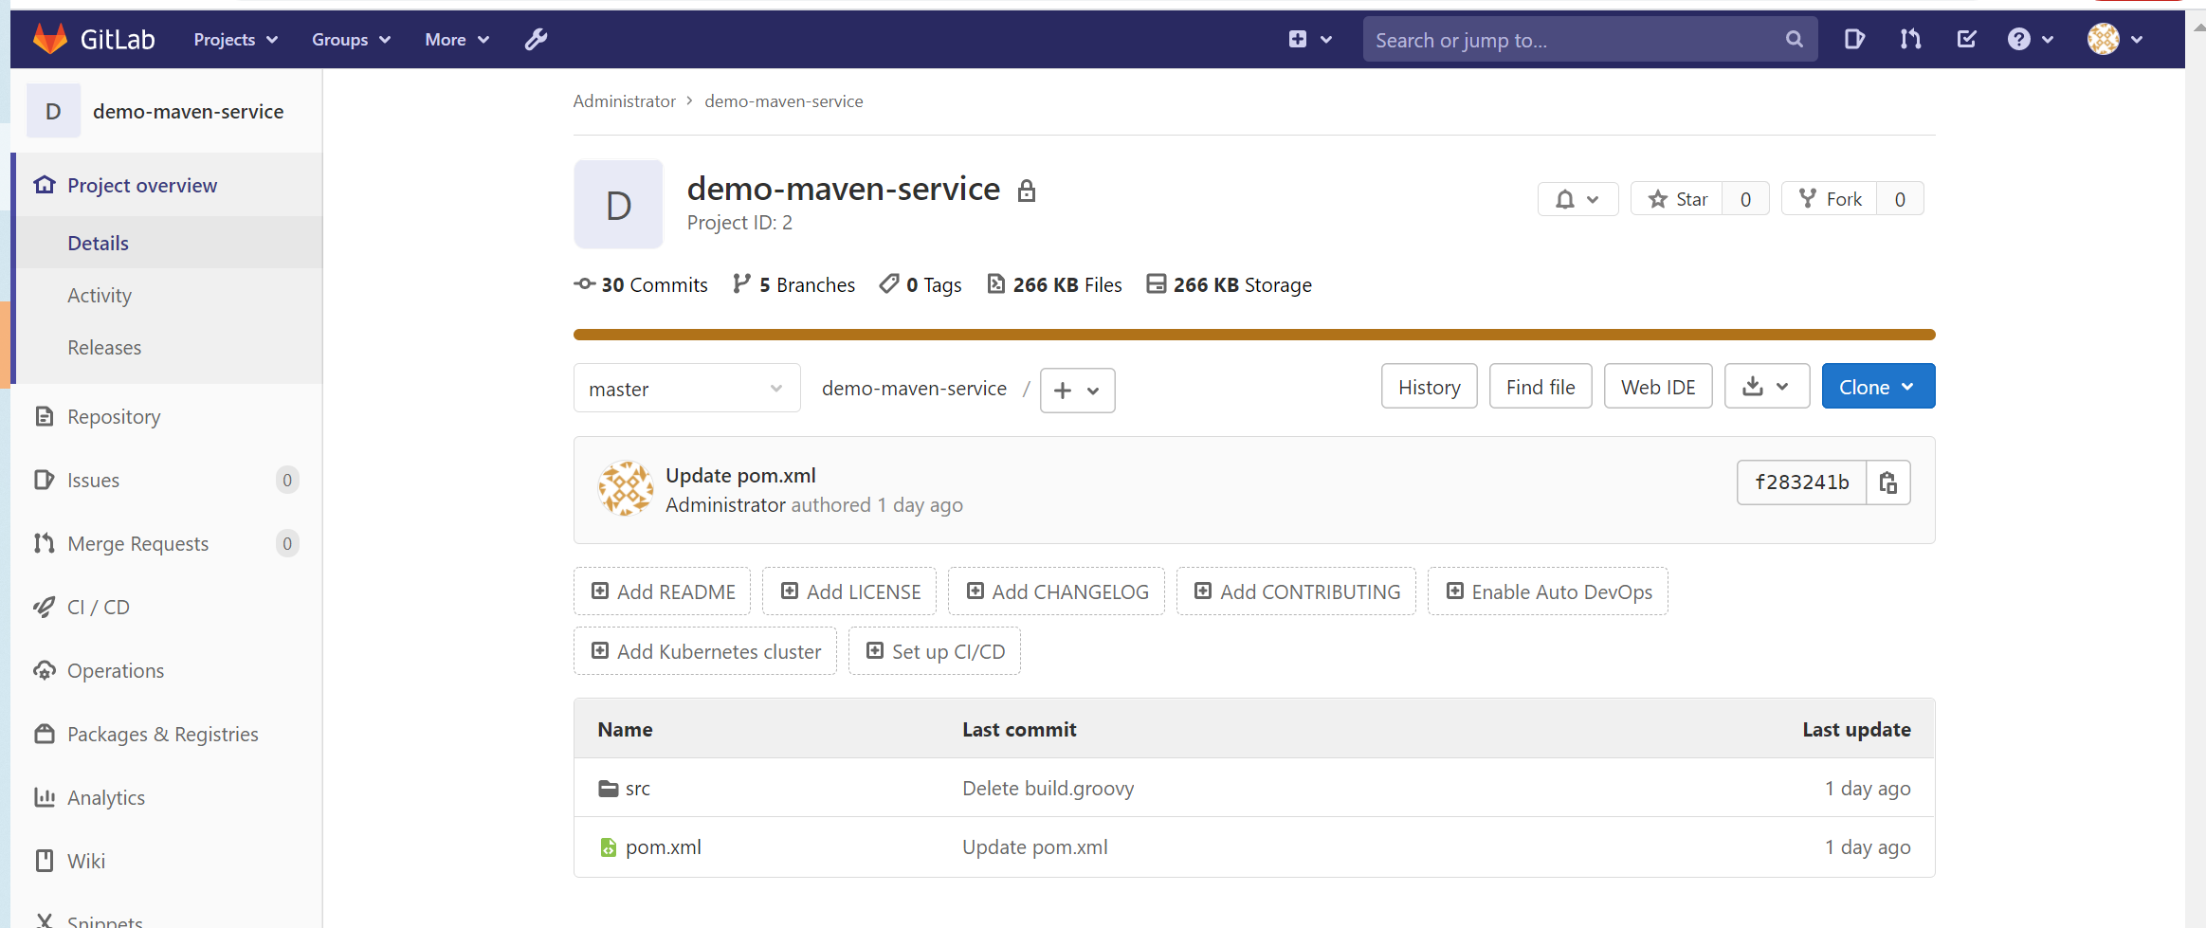Click Add LICENSE button
Image resolution: width=2206 pixels, height=928 pixels.
coord(849,591)
